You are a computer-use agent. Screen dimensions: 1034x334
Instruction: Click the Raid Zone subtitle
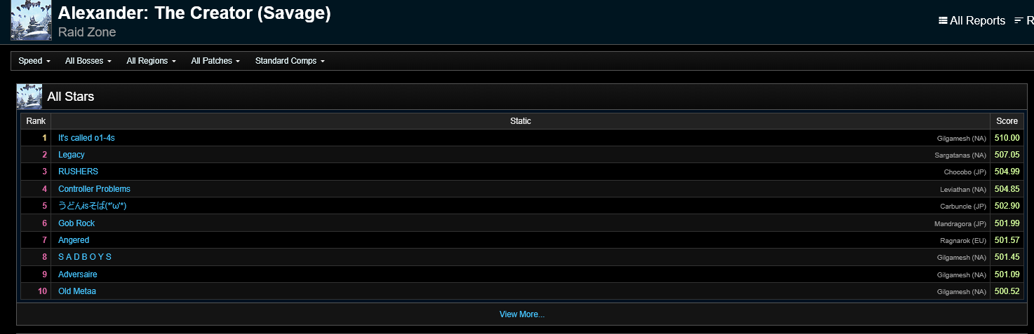(87, 32)
